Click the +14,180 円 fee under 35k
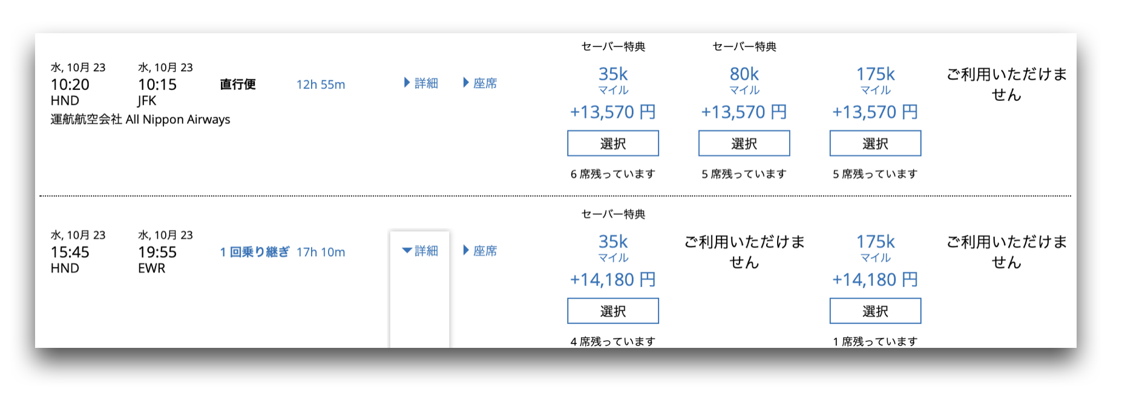 click(x=613, y=280)
